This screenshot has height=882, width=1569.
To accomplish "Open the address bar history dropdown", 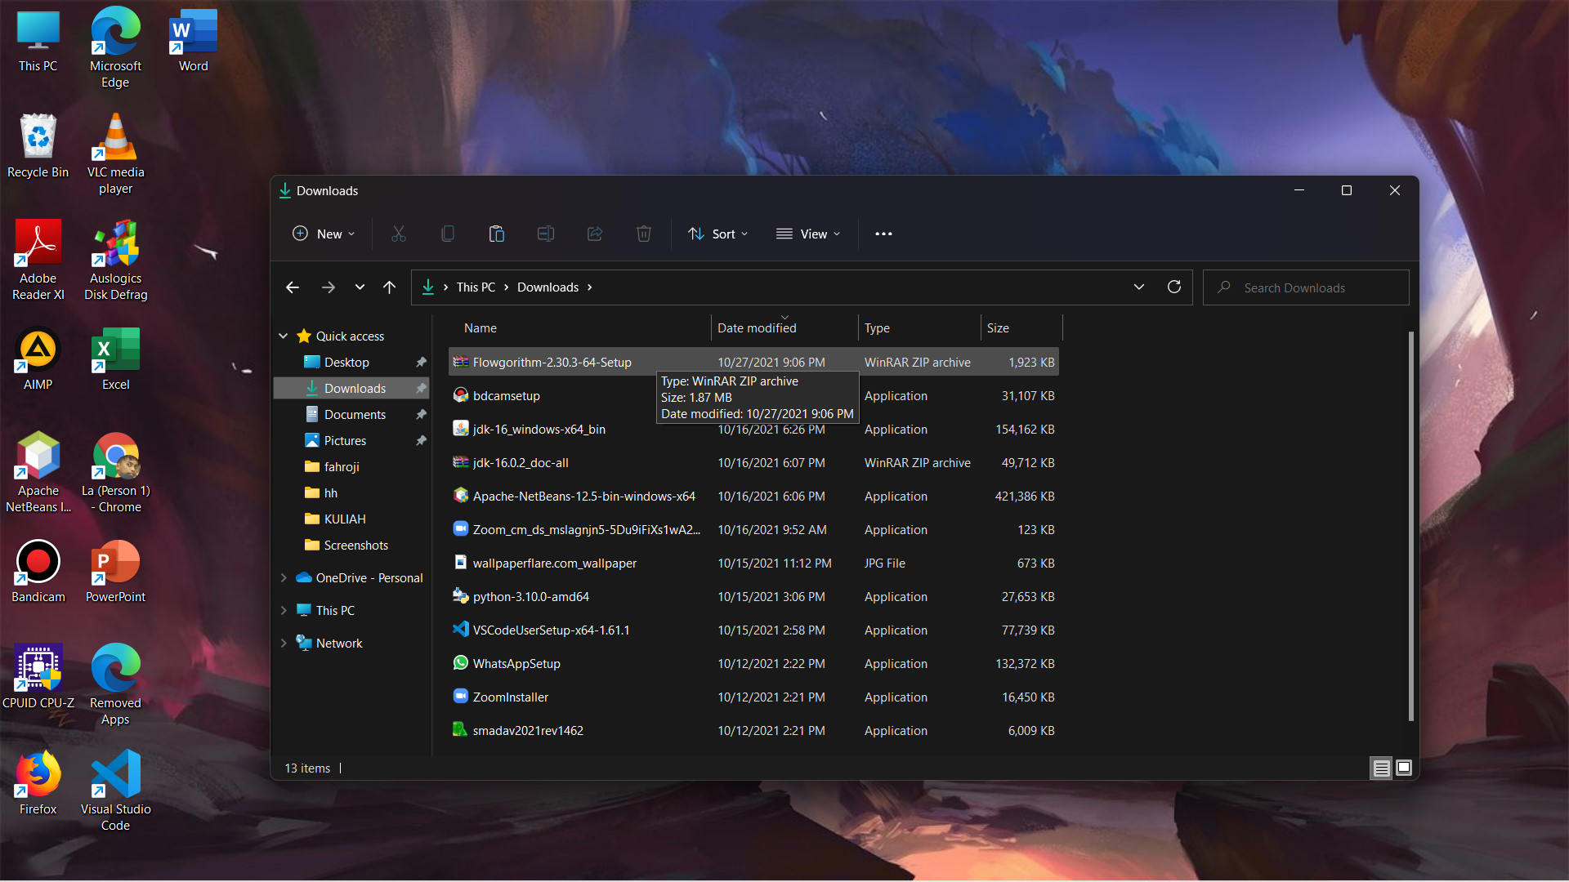I will [1139, 287].
